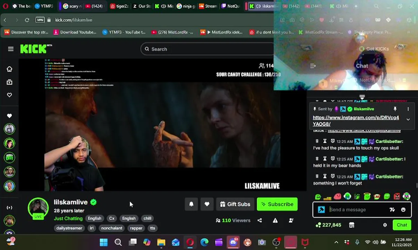
Task: Timeout user on "held it in my bear hands" message
Action: [x=325, y=159]
